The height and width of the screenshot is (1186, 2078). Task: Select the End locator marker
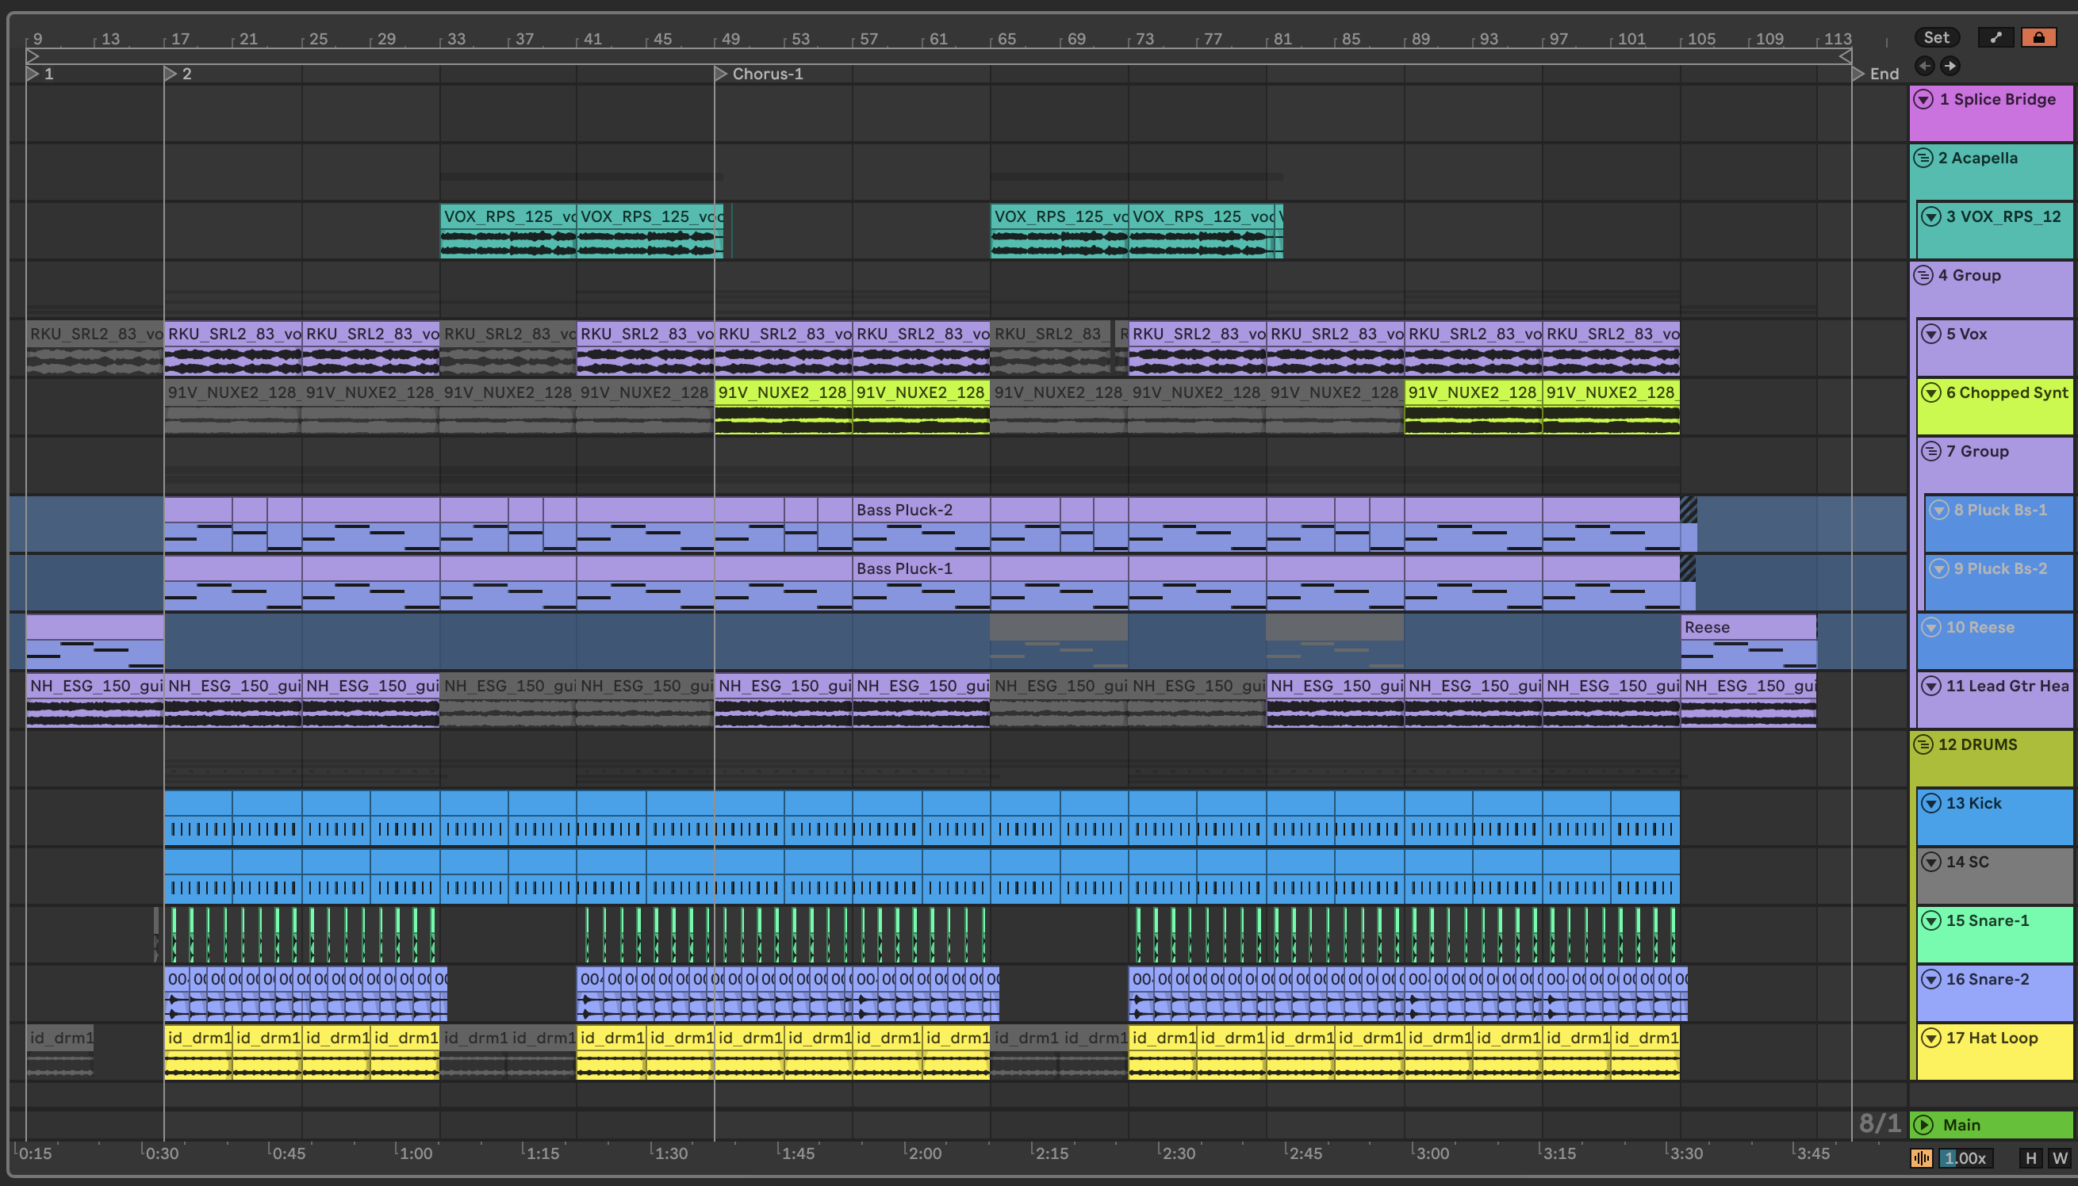pos(1858,75)
